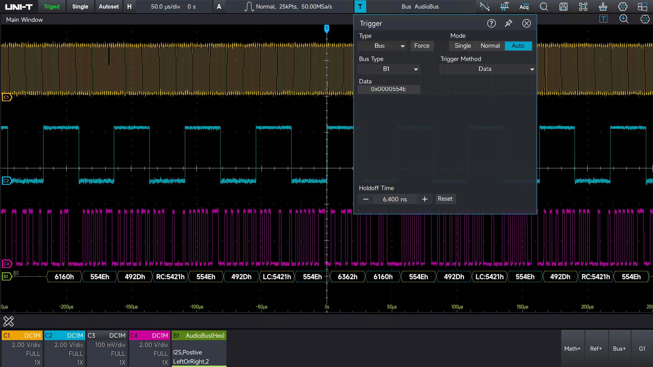Open the cursor measurement tool
The height and width of the screenshot is (367, 653).
coord(485,6)
